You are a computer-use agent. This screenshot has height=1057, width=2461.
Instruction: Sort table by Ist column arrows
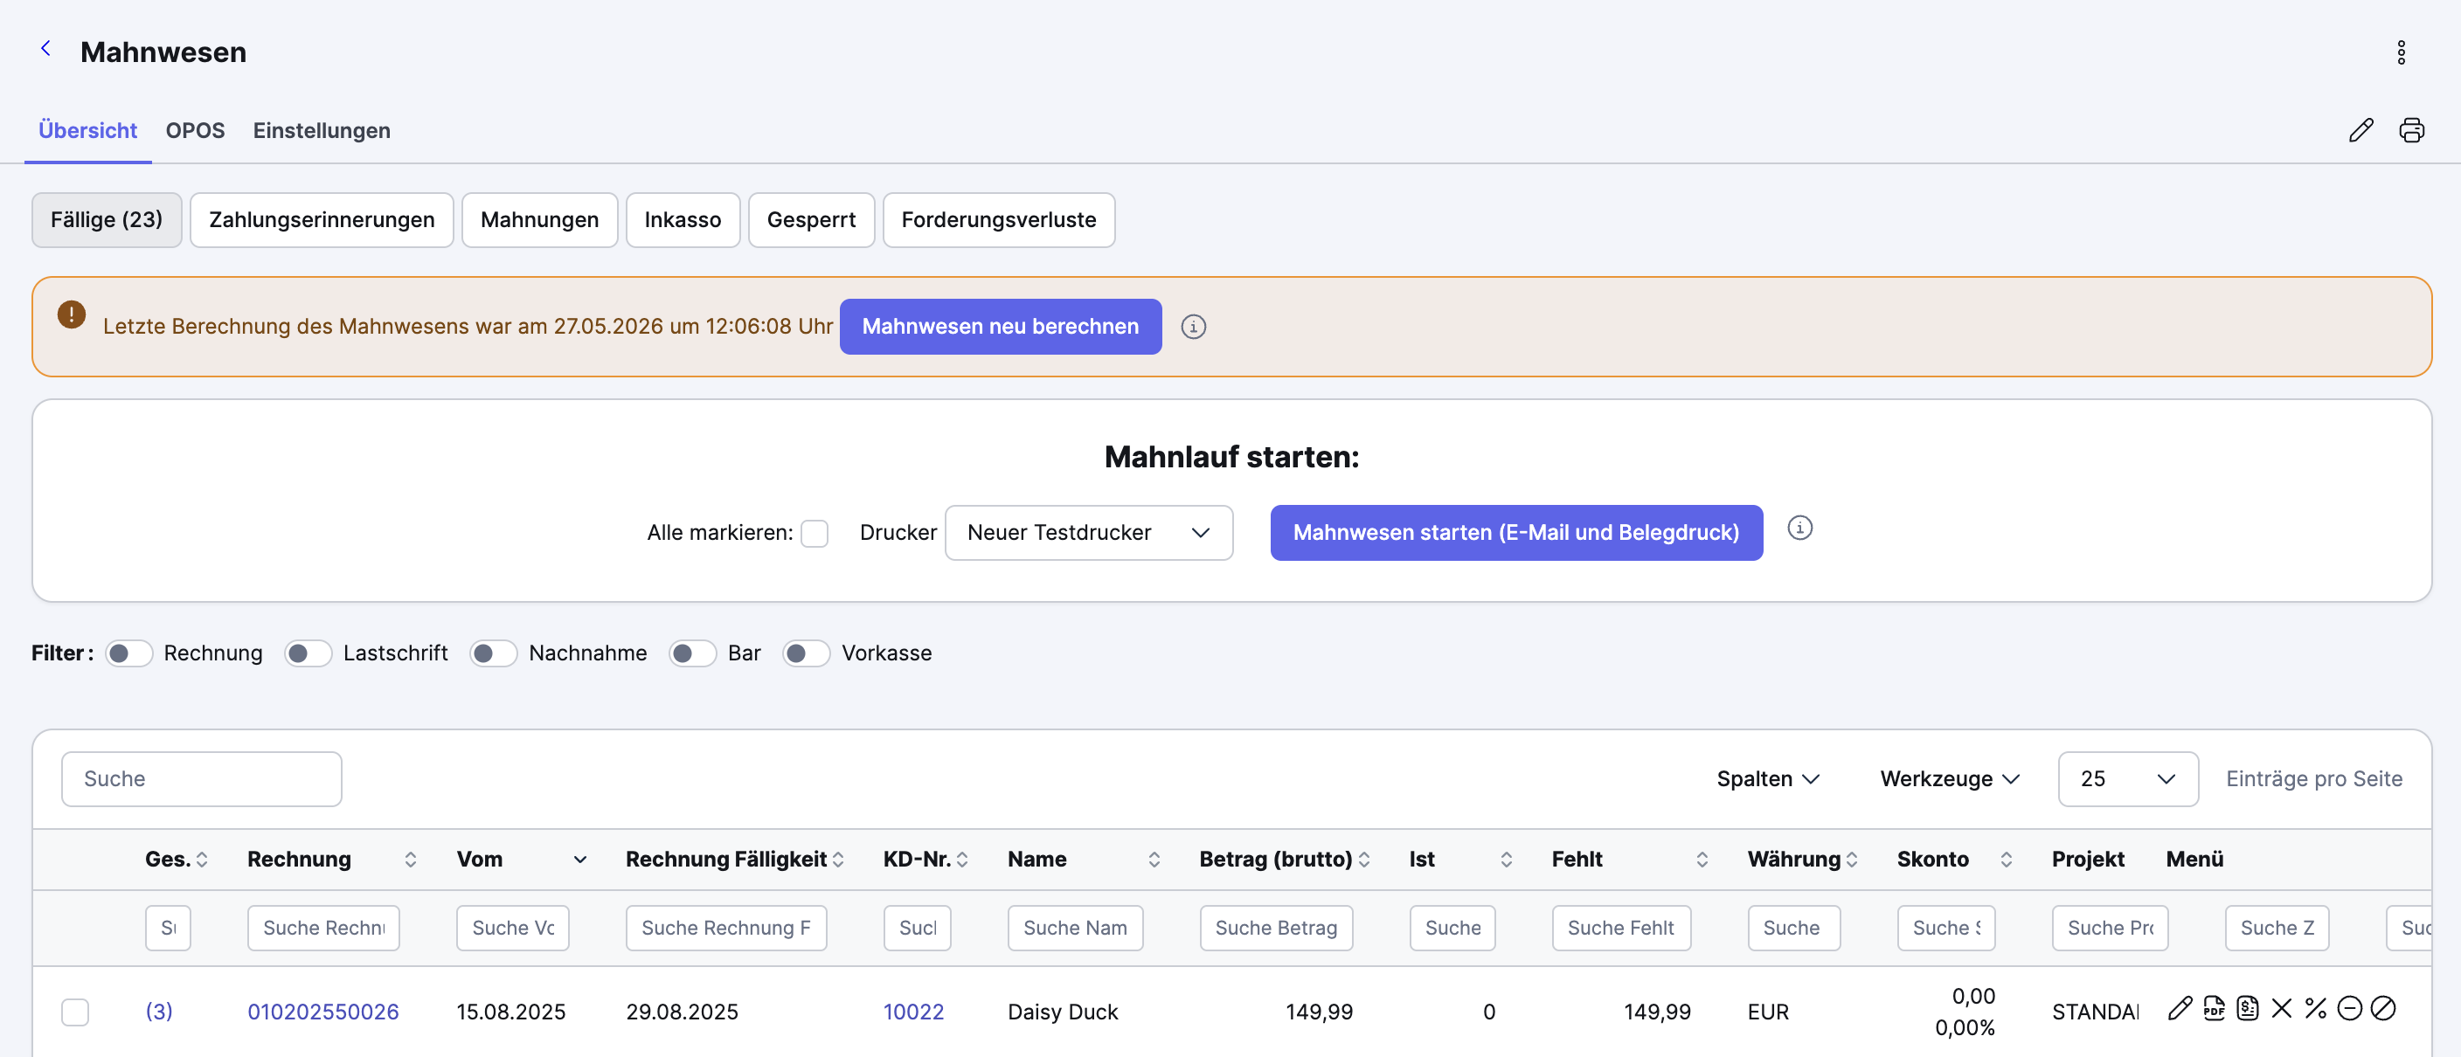click(x=1507, y=860)
